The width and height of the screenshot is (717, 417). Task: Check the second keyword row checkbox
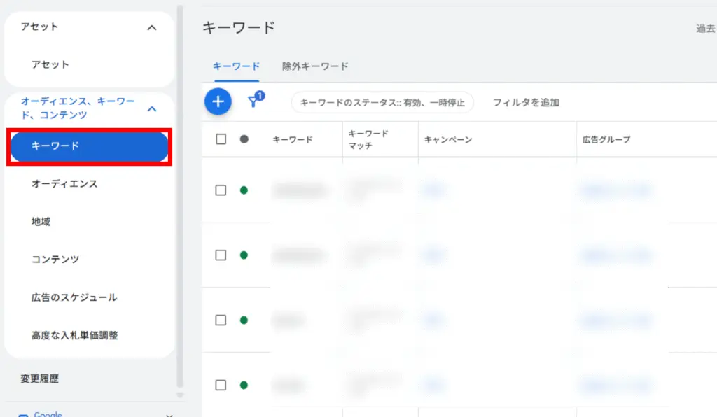click(221, 255)
